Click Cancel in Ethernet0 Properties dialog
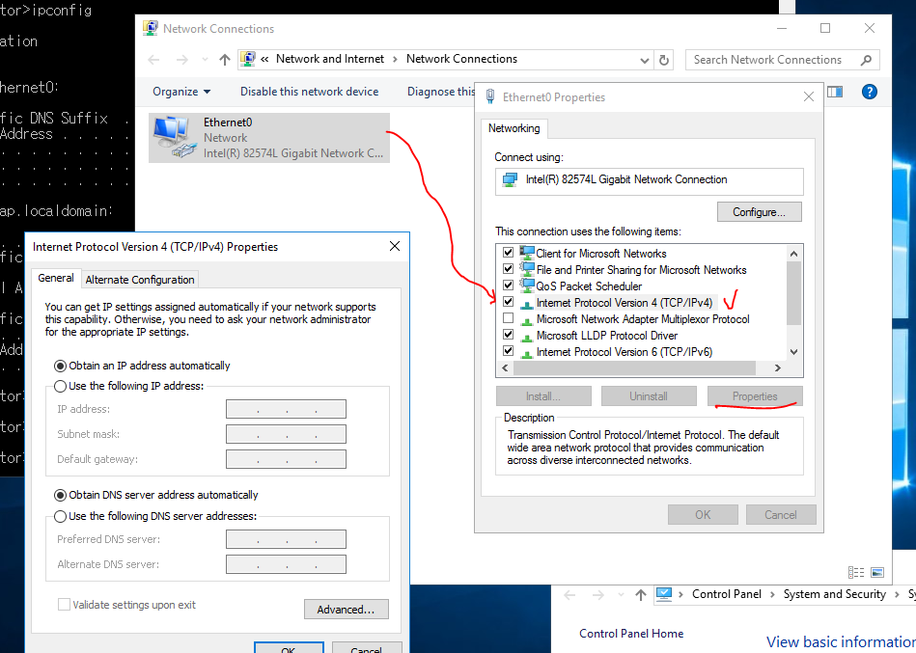 [x=781, y=515]
